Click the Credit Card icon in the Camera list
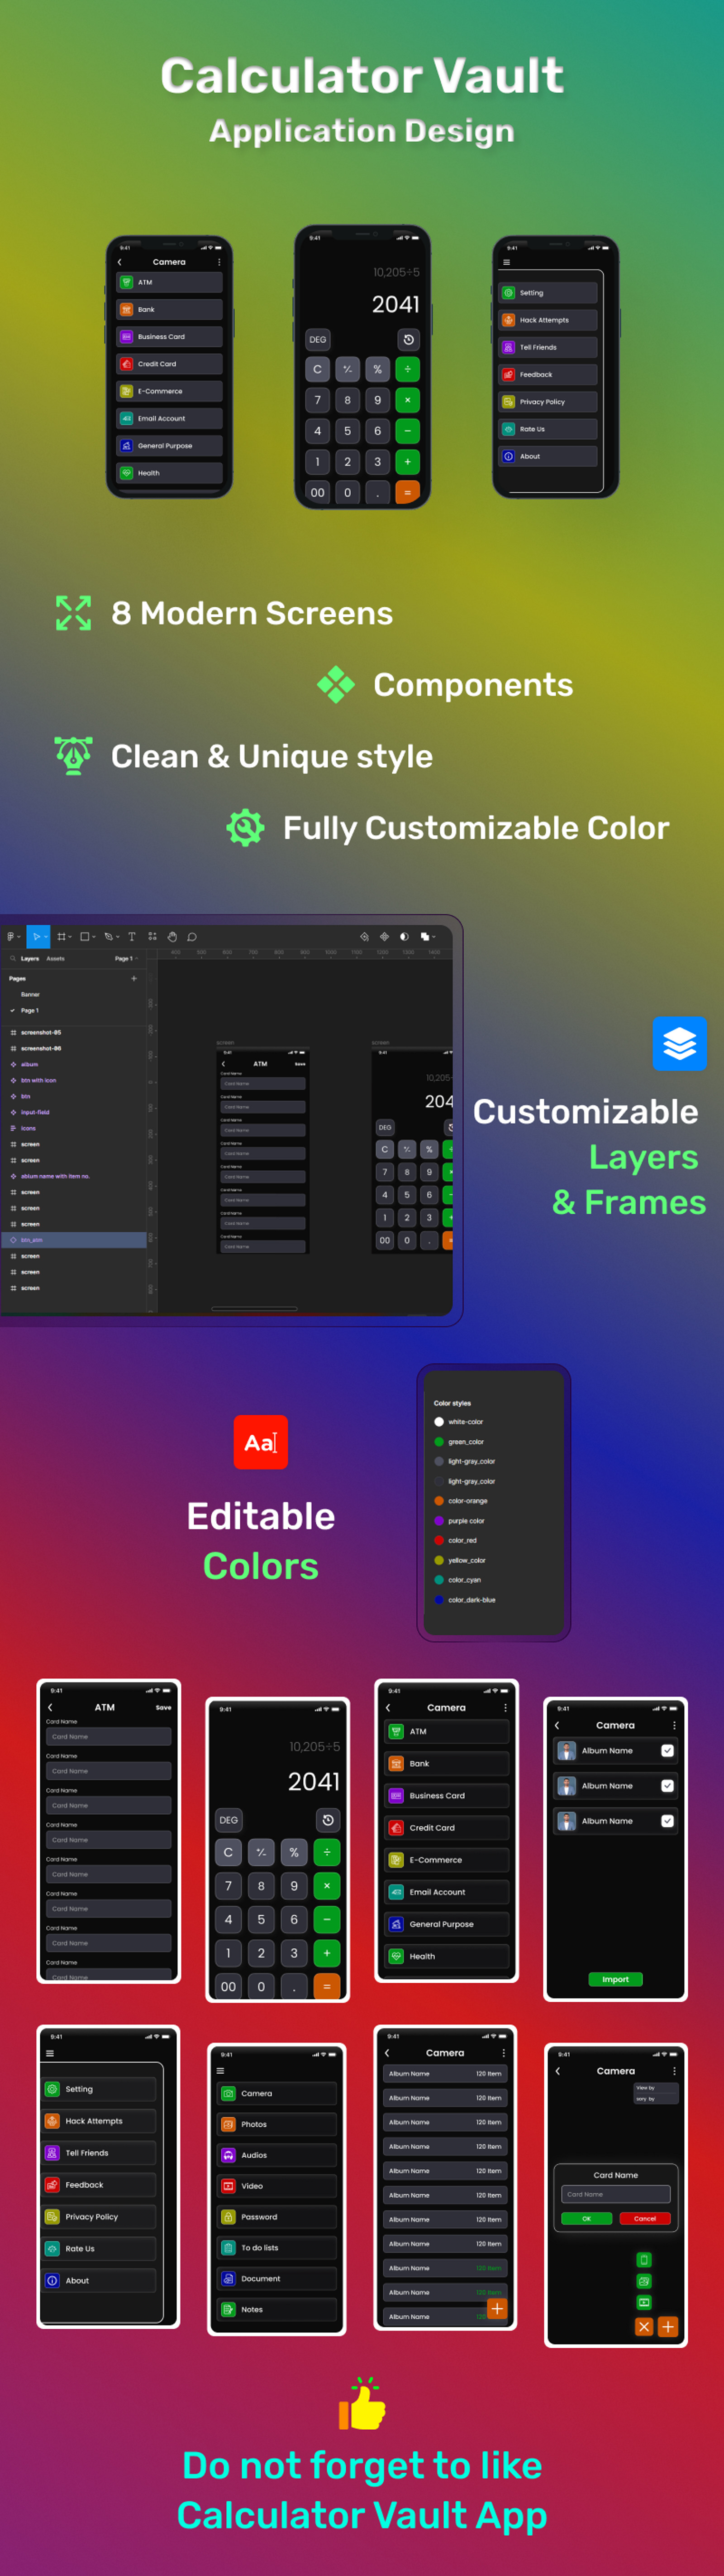This screenshot has width=724, height=2576. click(395, 1827)
